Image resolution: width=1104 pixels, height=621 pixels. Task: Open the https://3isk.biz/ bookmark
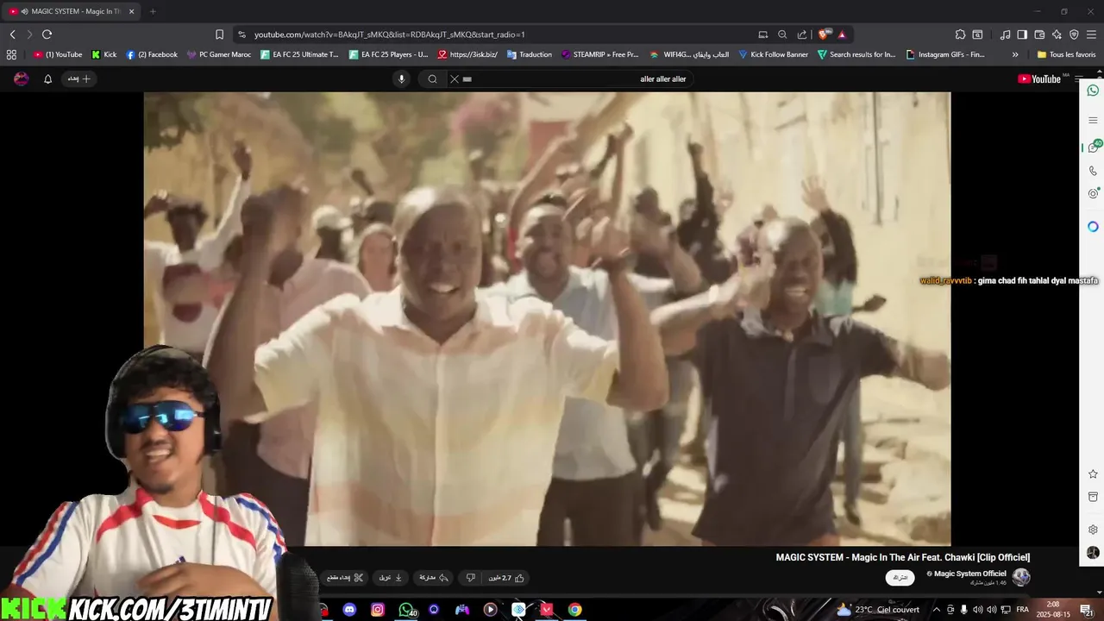point(467,54)
